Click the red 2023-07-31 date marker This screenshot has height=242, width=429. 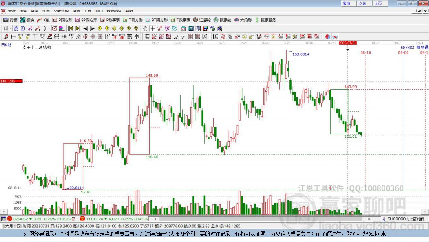(347, 43)
